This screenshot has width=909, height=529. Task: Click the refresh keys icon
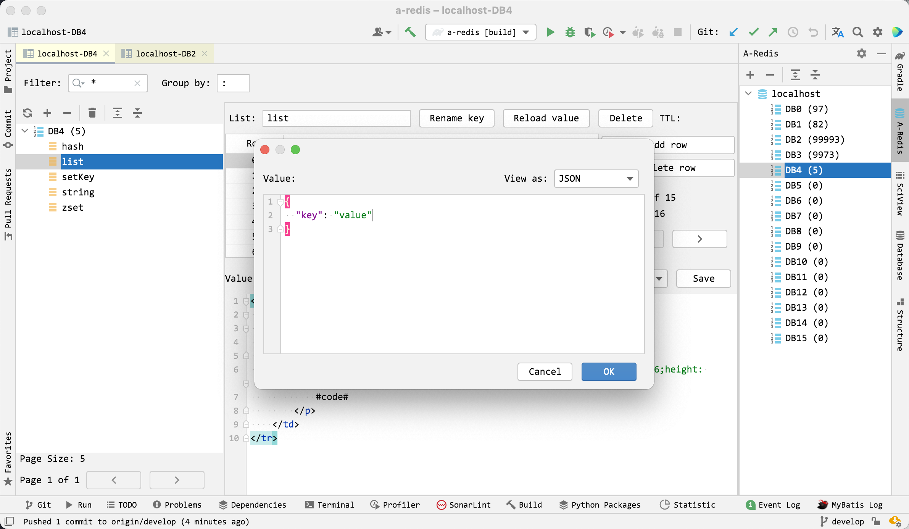coord(27,113)
